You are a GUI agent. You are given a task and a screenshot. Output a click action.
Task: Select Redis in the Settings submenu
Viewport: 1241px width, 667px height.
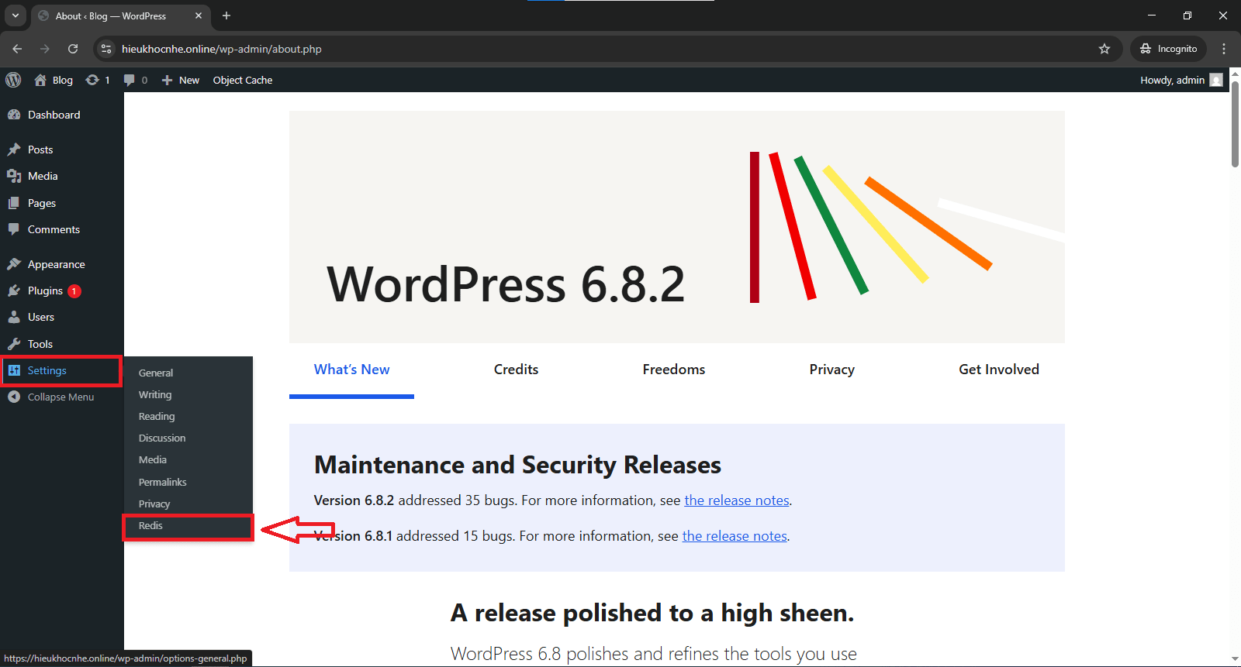click(x=150, y=525)
